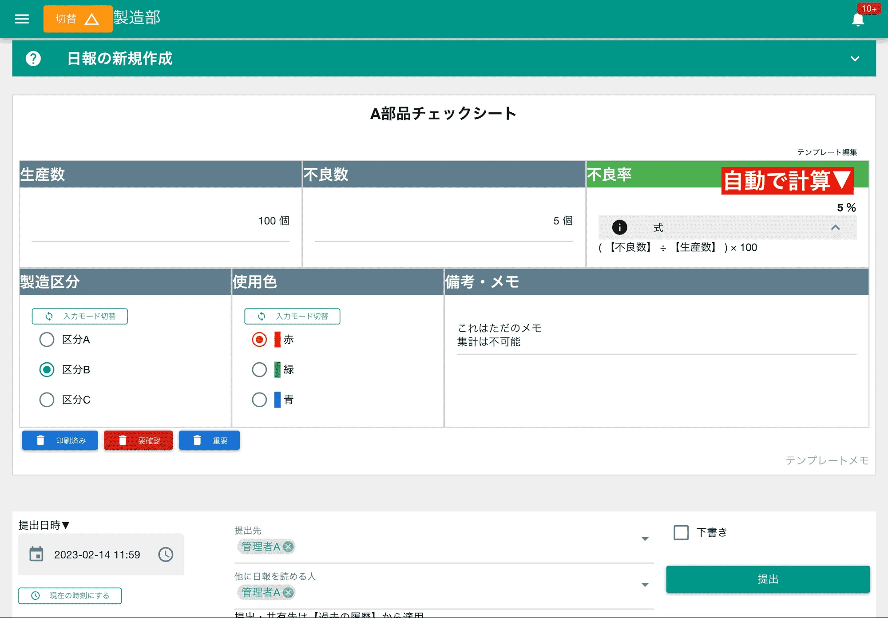
Task: Click the 2023-02-14 11:59 date field
Action: coord(97,554)
